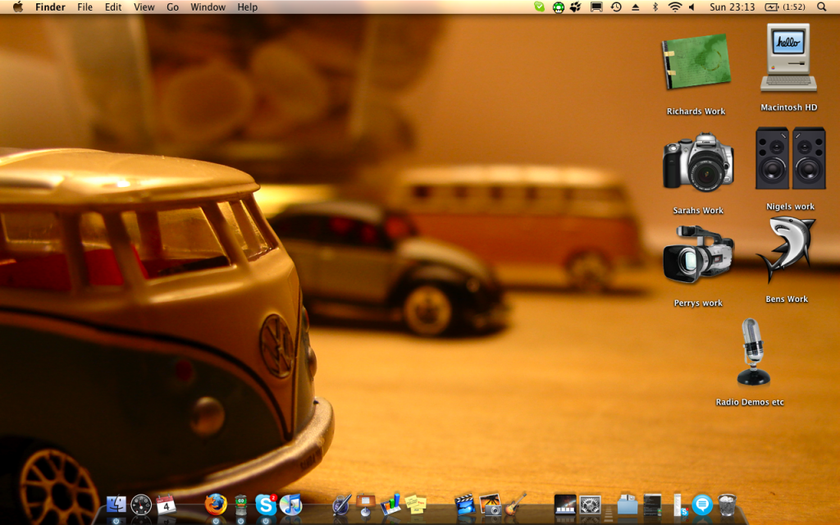Open Stickies notes in the Dock
This screenshot has width=840, height=525.
click(415, 504)
